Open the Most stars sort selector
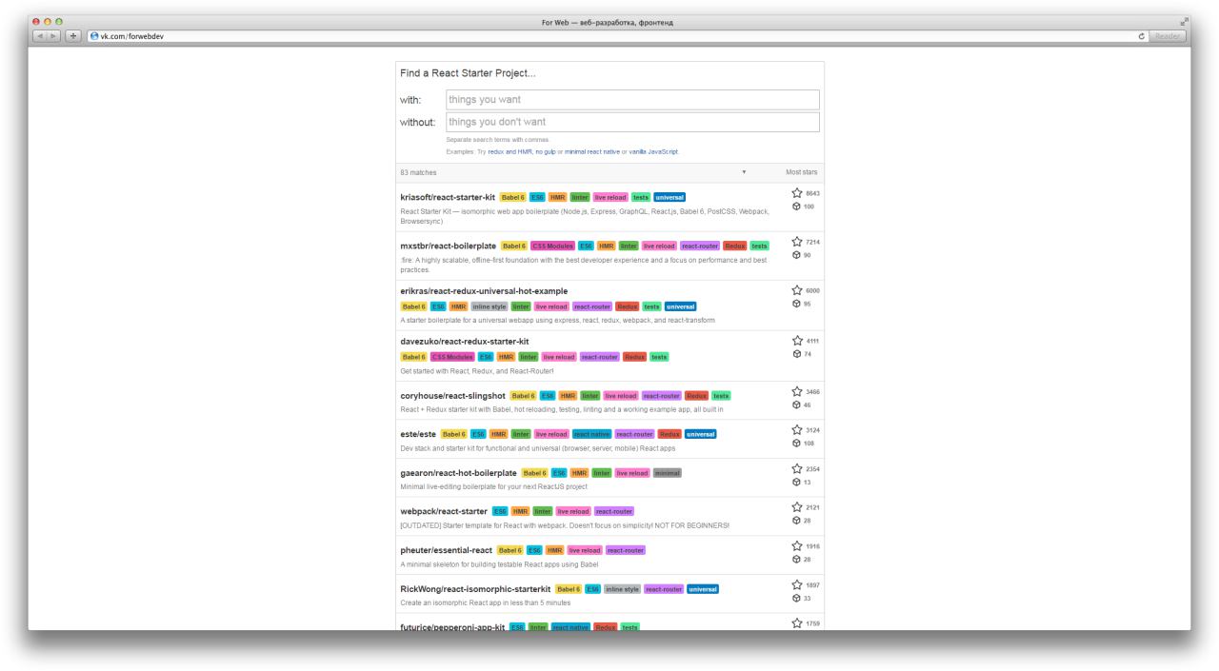This screenshot has width=1219, height=671. (x=801, y=172)
